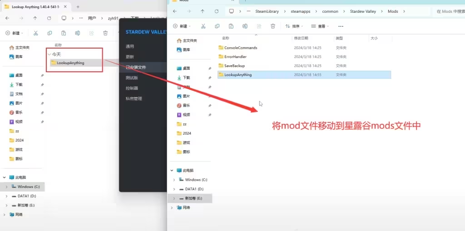Select 控制器 in Stardew Valley properties

tap(132, 88)
